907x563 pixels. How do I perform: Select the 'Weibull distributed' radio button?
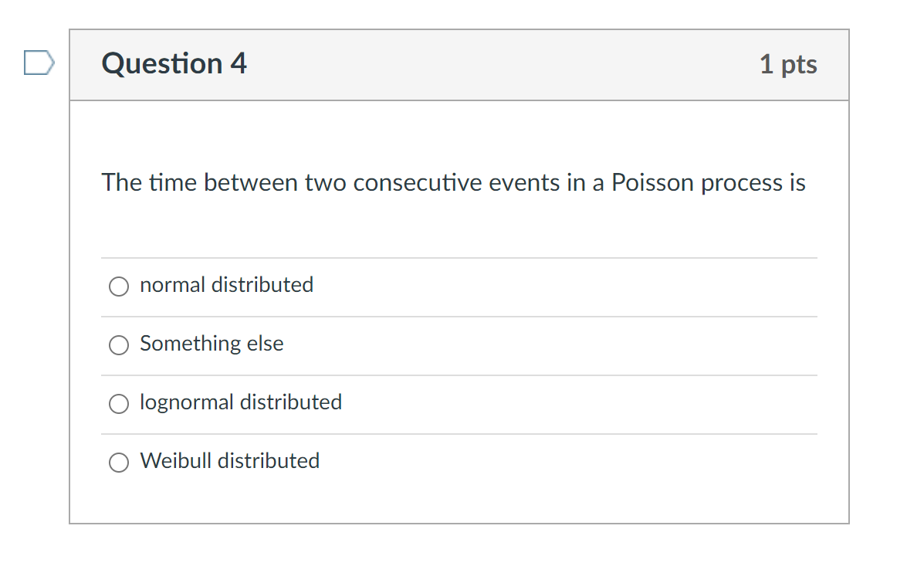[118, 462]
